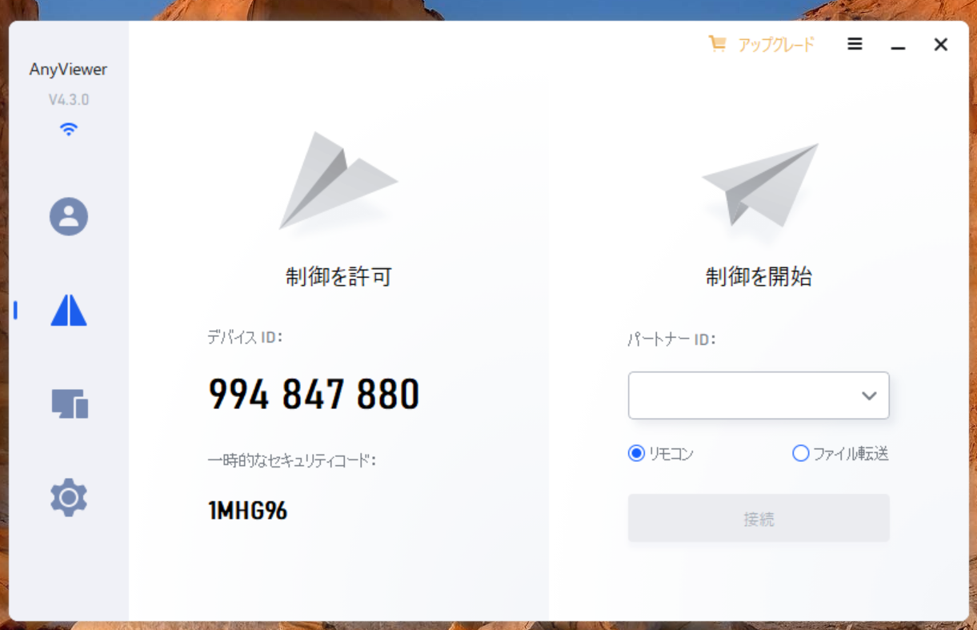Select the Connect paper-plane sidebar icon
This screenshot has height=630, width=977.
click(69, 310)
